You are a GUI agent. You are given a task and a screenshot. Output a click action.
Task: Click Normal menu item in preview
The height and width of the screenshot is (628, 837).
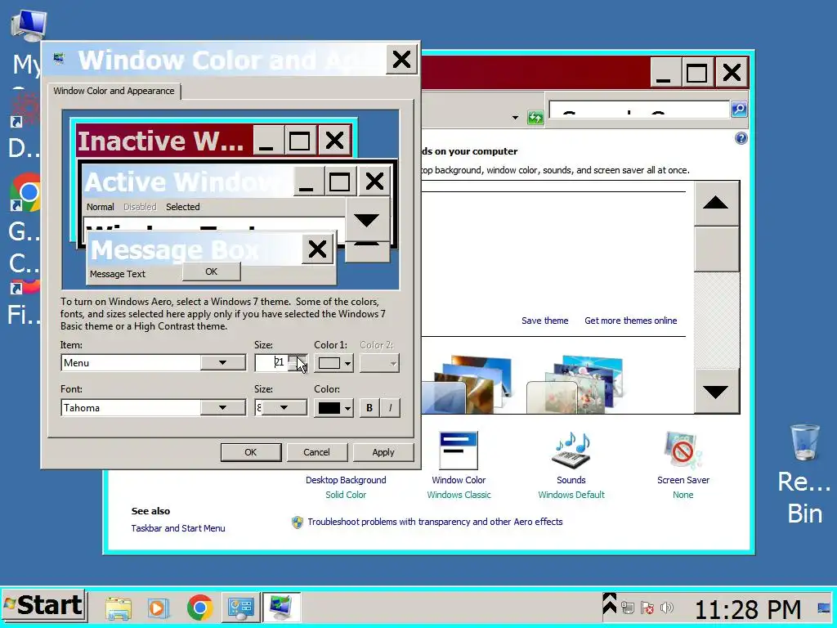(x=101, y=207)
